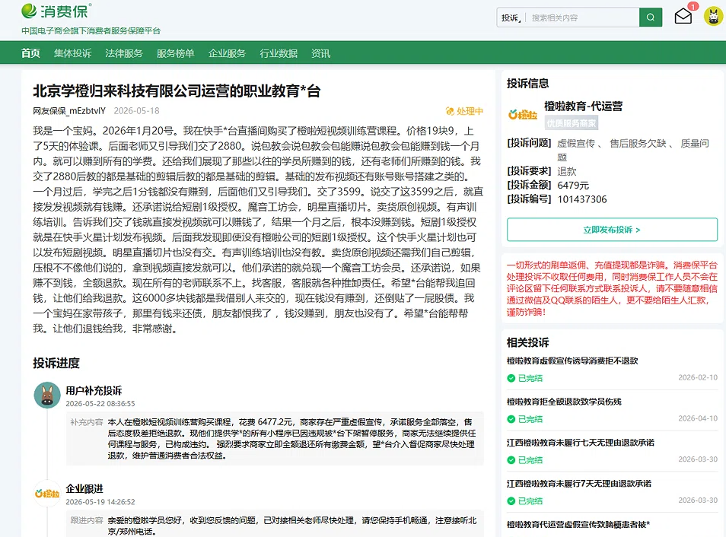Open the 资讯 nav item
Image resolution: width=726 pixels, height=537 pixels.
(x=320, y=53)
